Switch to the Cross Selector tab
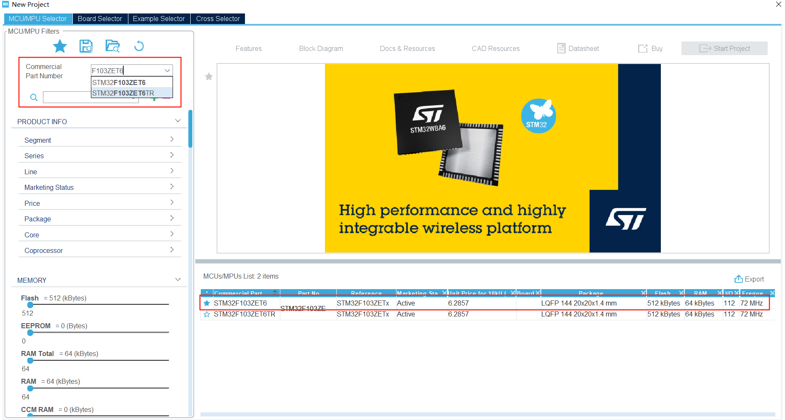 pyautogui.click(x=218, y=19)
